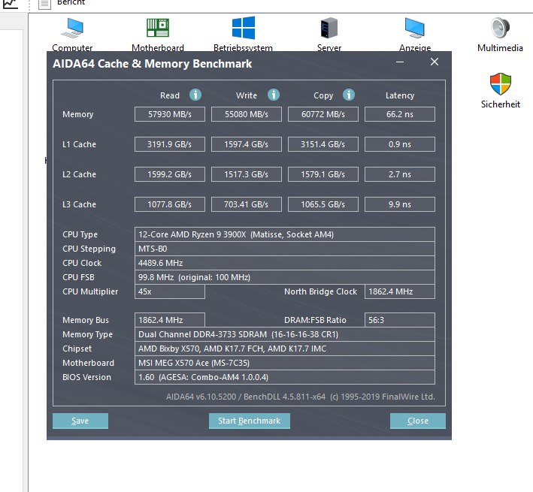The height and width of the screenshot is (492, 533).
Task: Click North Bridge Clock value 1862.4 MHz
Action: coord(400,291)
